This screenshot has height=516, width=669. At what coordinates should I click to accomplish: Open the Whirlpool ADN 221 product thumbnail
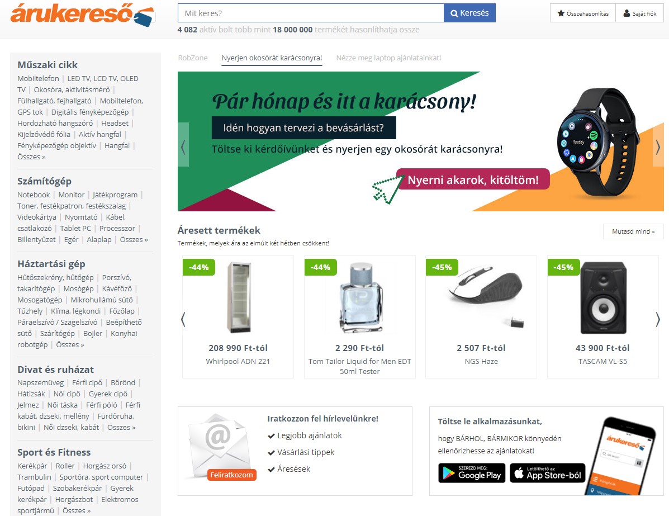(239, 298)
